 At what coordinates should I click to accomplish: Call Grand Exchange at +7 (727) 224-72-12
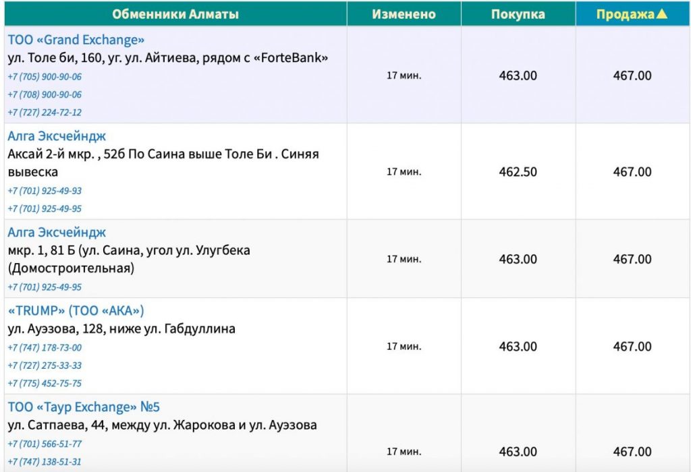point(45,113)
